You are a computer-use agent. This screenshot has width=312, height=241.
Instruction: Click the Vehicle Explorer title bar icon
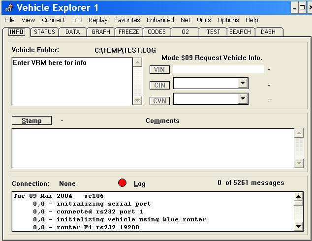(x=8, y=8)
